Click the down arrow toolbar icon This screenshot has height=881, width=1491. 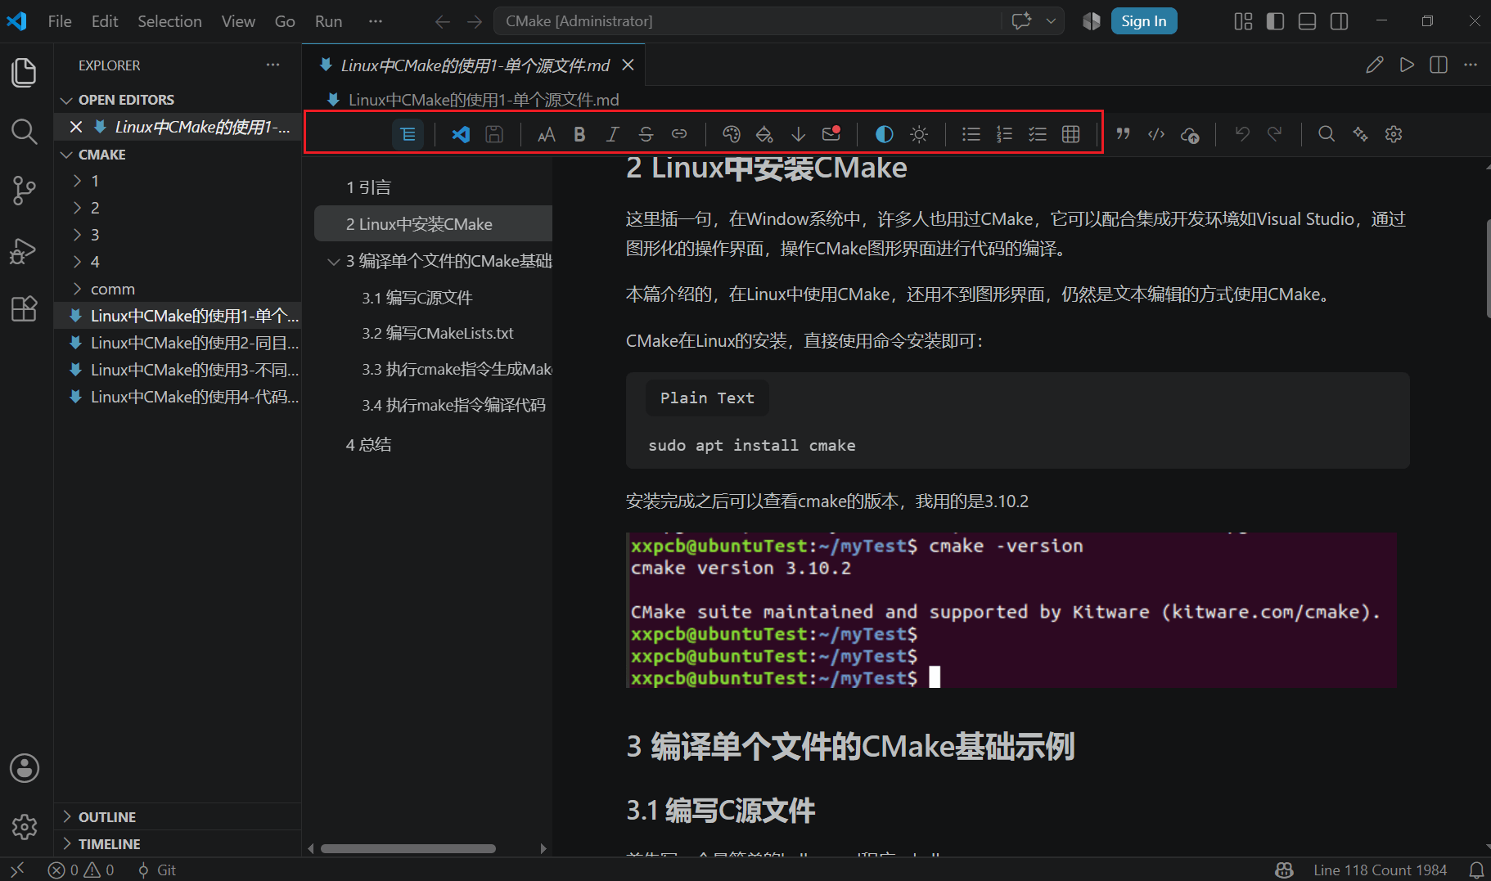click(x=798, y=134)
